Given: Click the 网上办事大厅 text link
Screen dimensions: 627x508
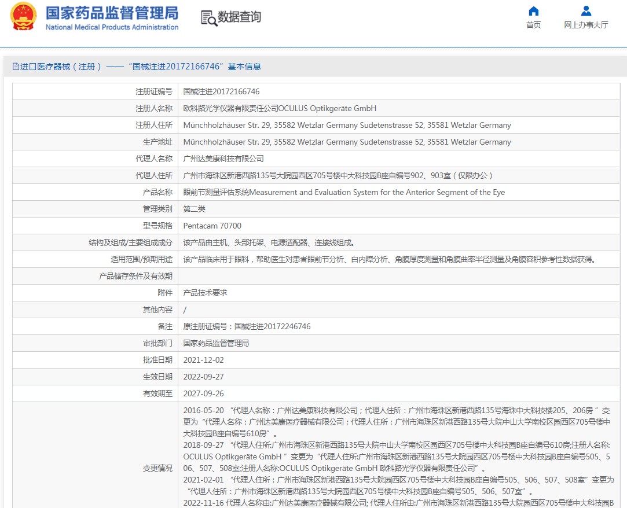Looking at the screenshot, I should pyautogui.click(x=586, y=25).
